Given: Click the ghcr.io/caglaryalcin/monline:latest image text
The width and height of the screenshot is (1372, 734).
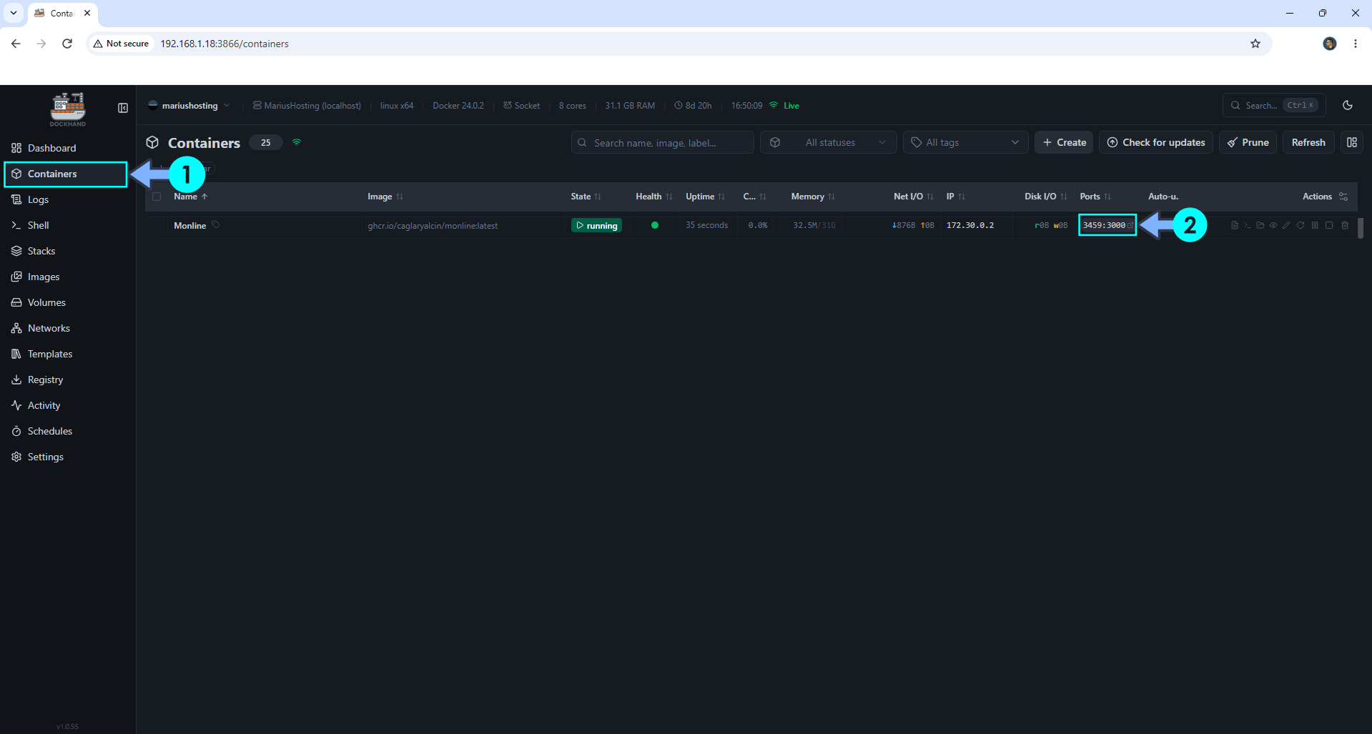Looking at the screenshot, I should (433, 226).
